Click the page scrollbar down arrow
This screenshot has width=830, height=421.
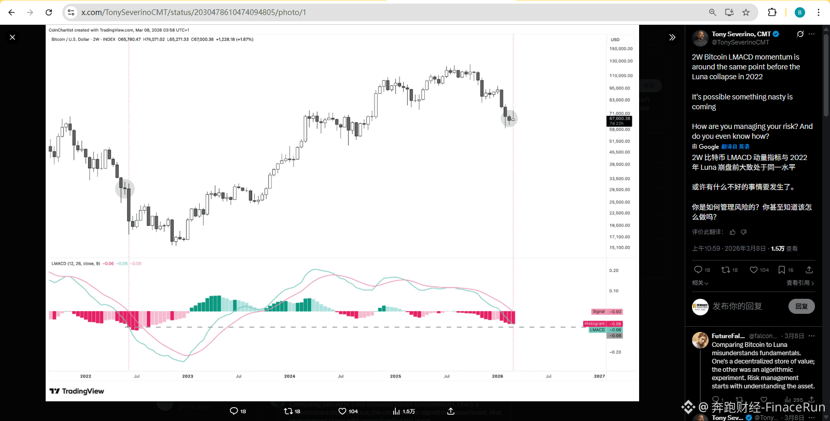[x=826, y=417]
